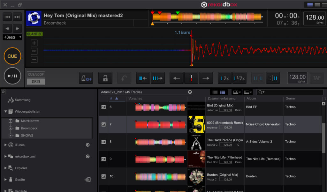Click the Geräte link/wifi icon
The height and width of the screenshot is (192, 327).
pyautogui.click(x=87, y=180)
